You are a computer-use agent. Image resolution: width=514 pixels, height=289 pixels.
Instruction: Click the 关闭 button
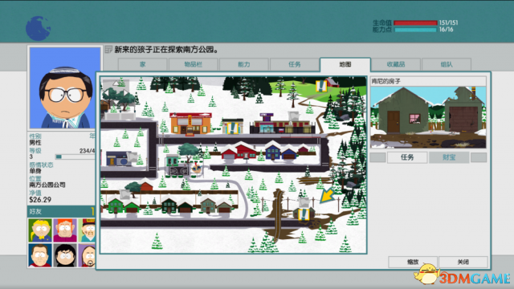click(463, 262)
